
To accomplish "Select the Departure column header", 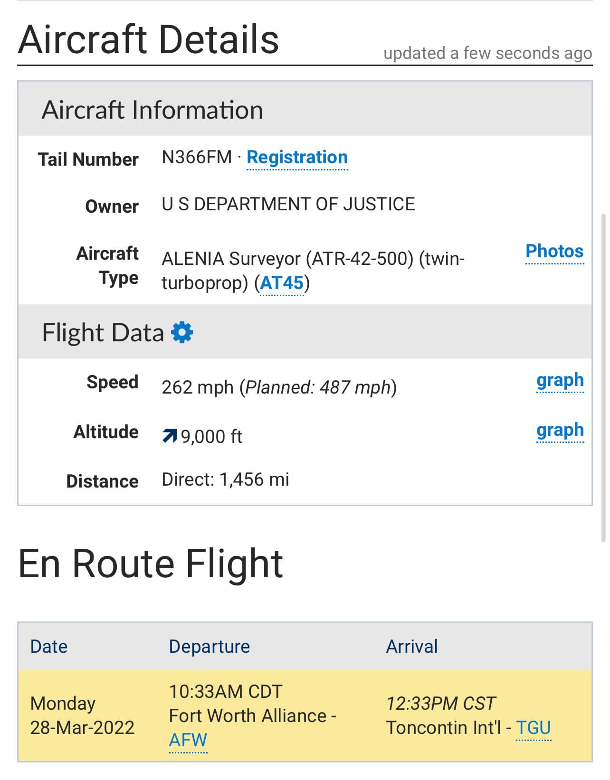I will [210, 646].
